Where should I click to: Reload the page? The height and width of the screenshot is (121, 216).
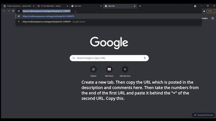point(13,11)
